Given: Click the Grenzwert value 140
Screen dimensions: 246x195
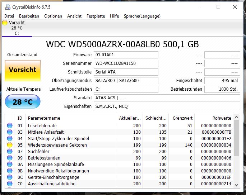Looking at the screenshot, I should pyautogui.click(x=189, y=145).
